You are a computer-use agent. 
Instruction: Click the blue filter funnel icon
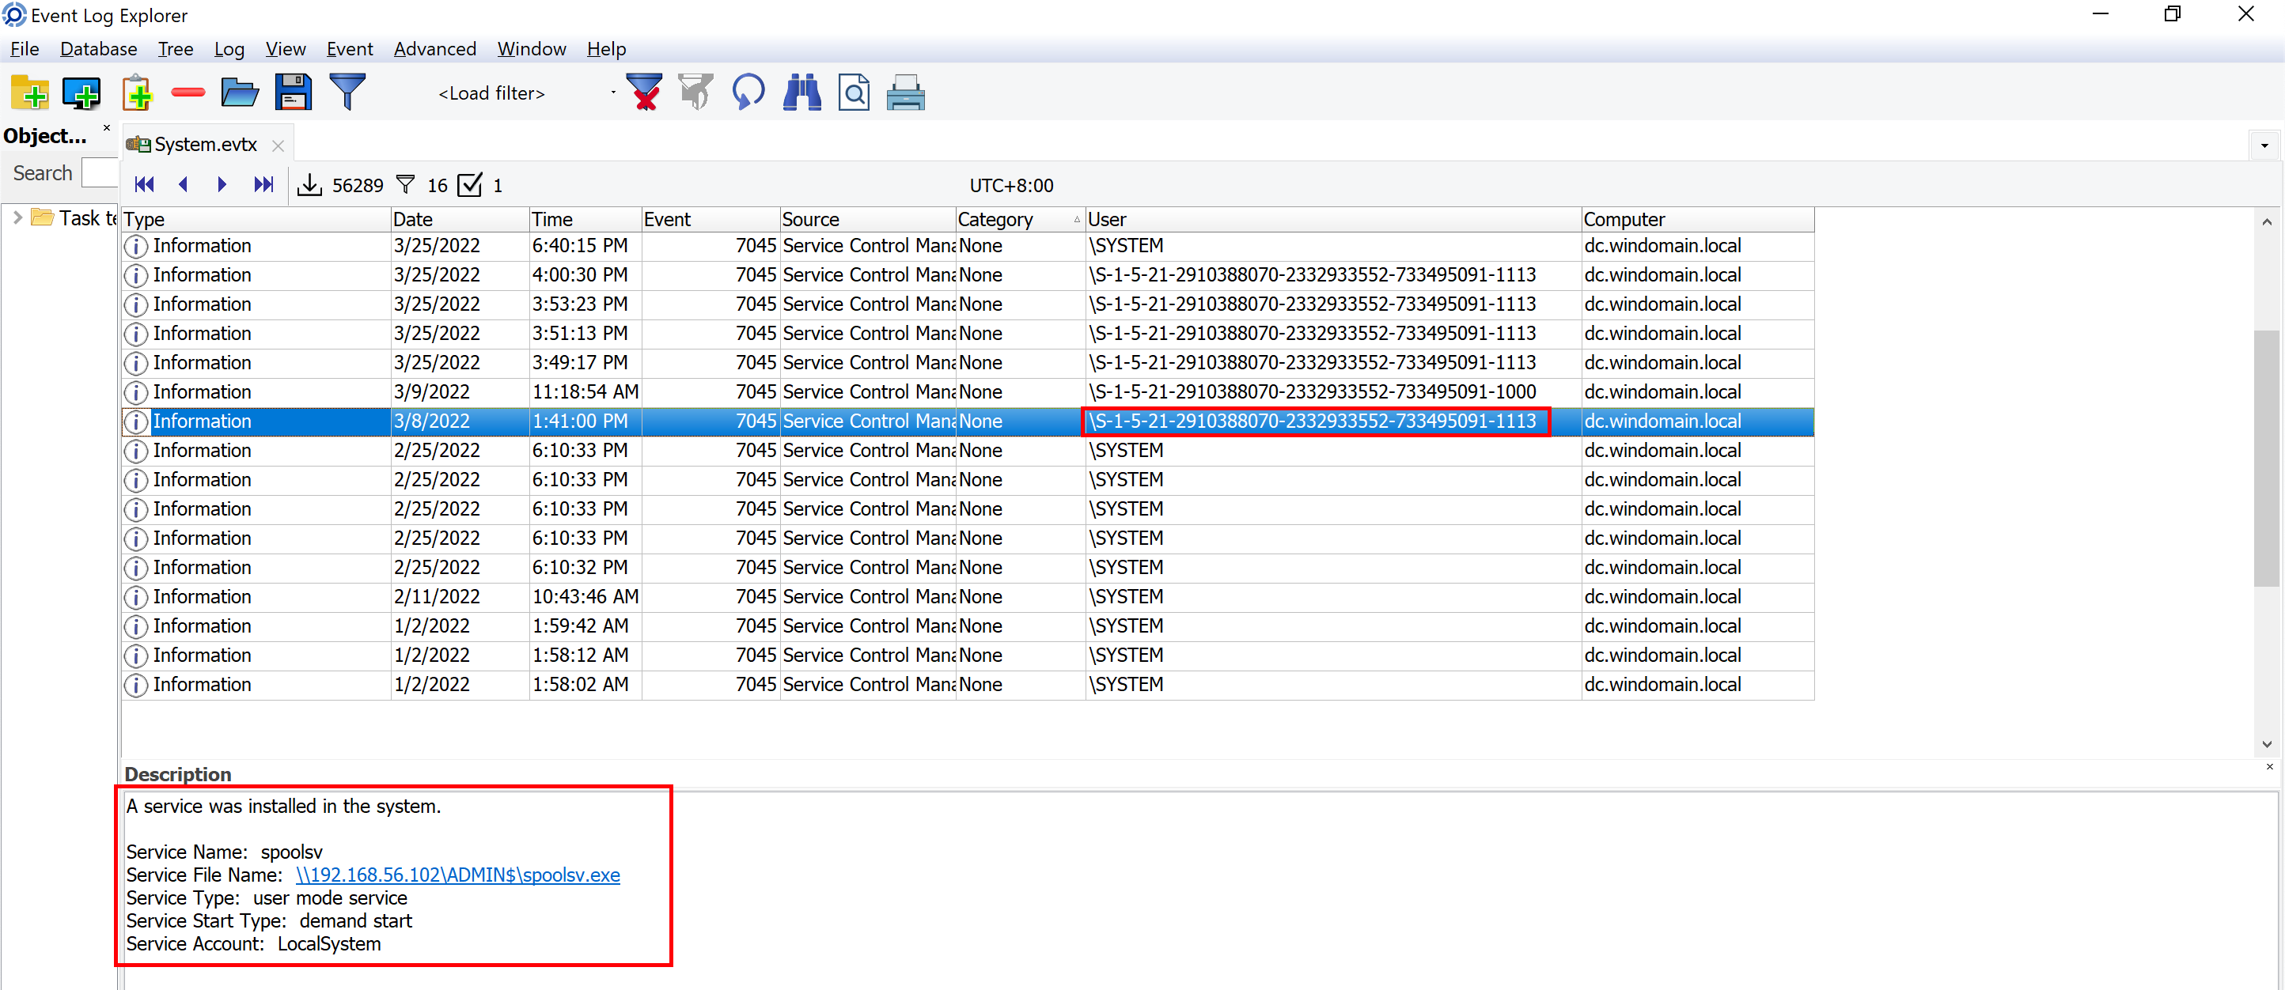[x=347, y=93]
